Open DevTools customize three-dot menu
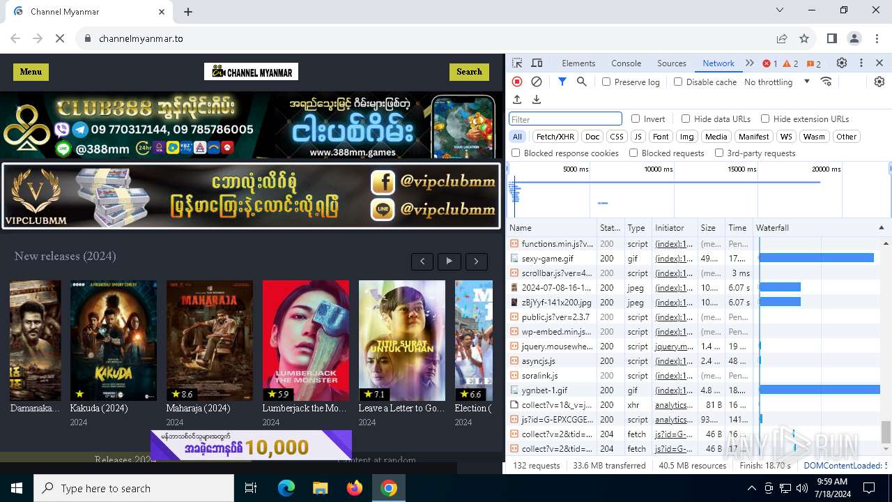This screenshot has height=502, width=892. 861,63
